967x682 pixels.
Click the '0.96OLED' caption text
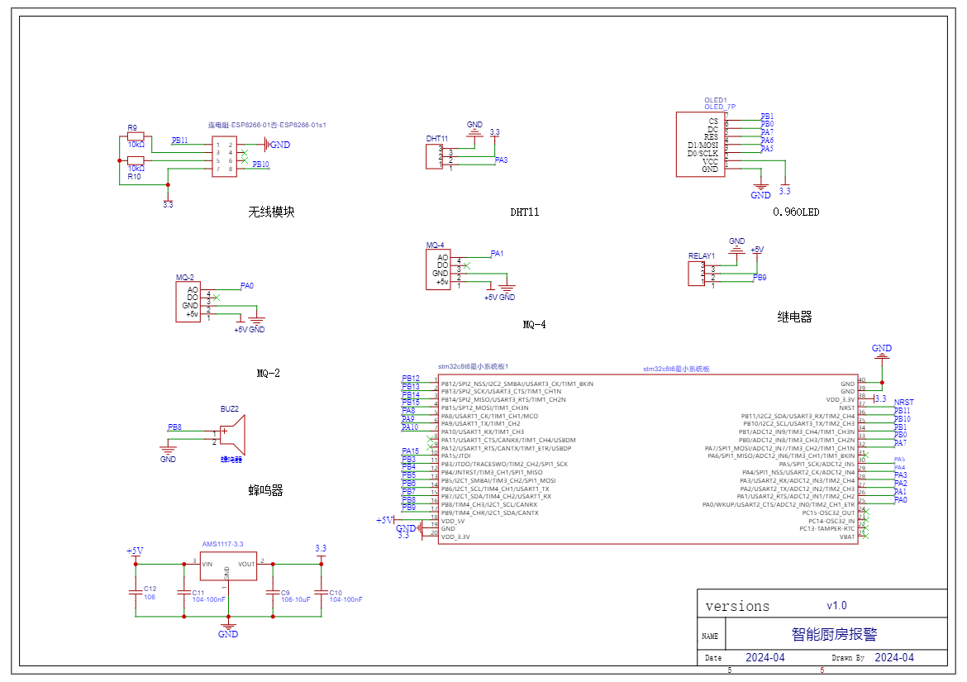(796, 212)
